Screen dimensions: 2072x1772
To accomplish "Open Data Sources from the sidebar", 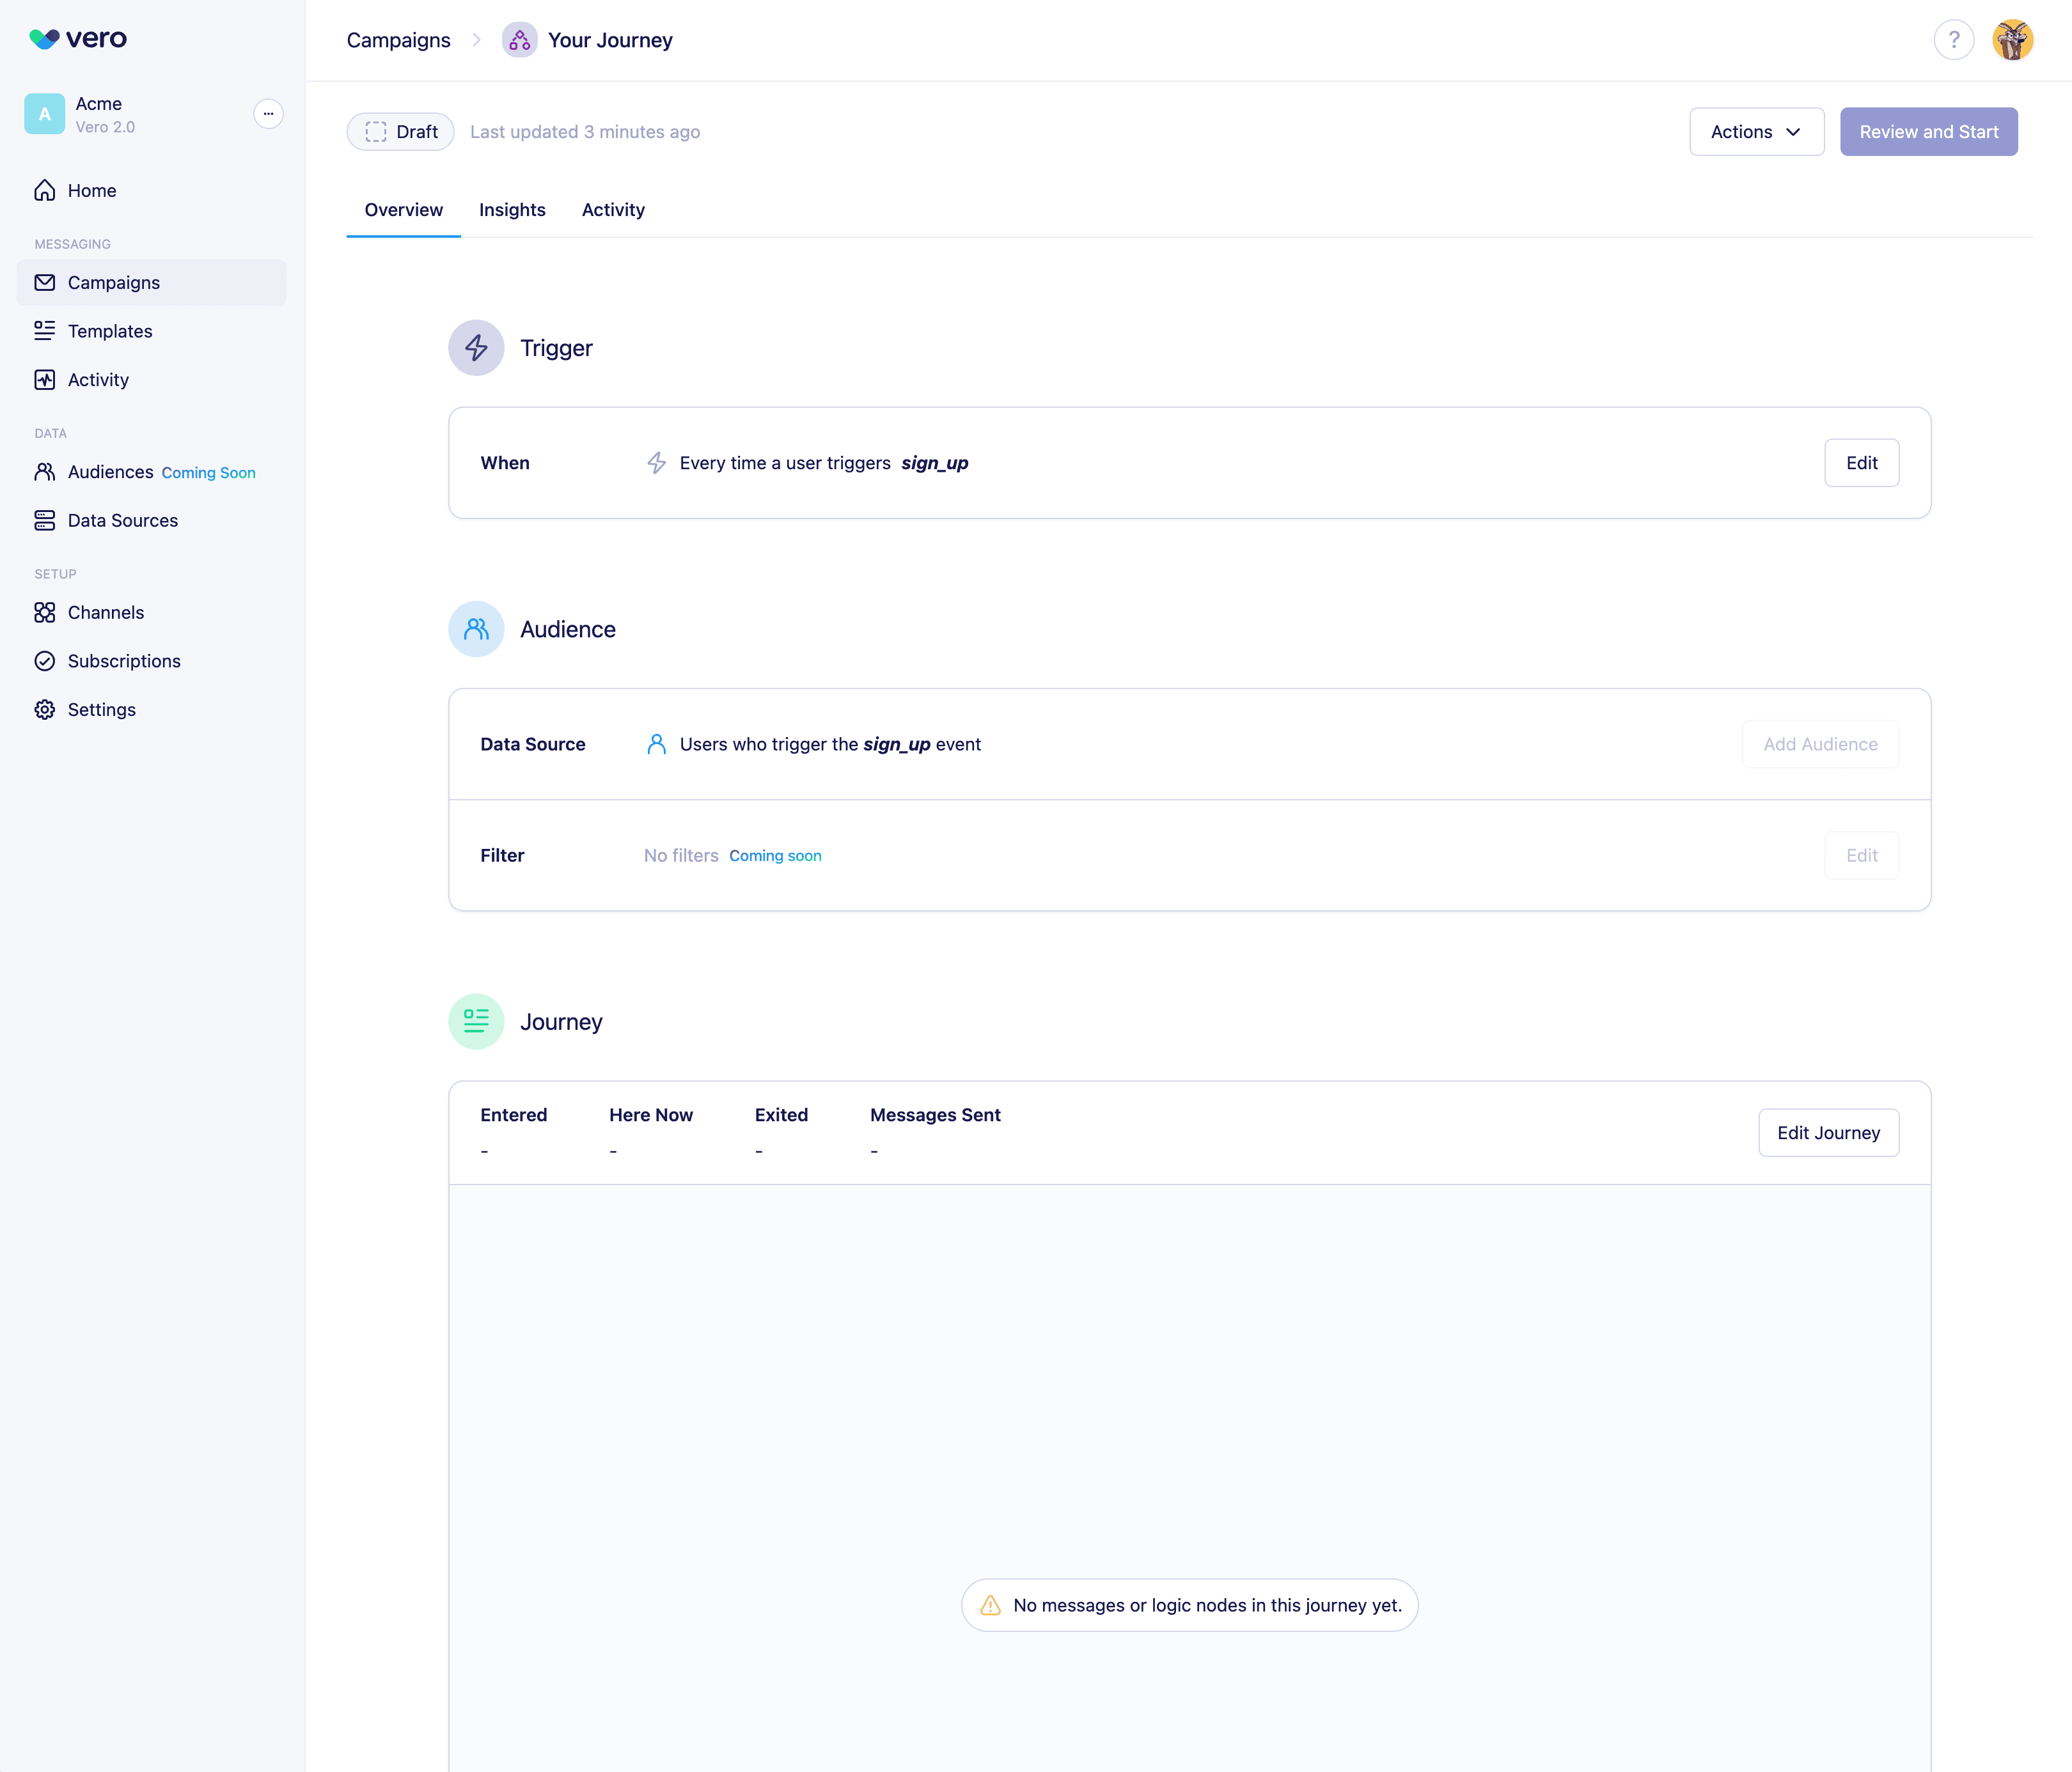I will [x=122, y=520].
